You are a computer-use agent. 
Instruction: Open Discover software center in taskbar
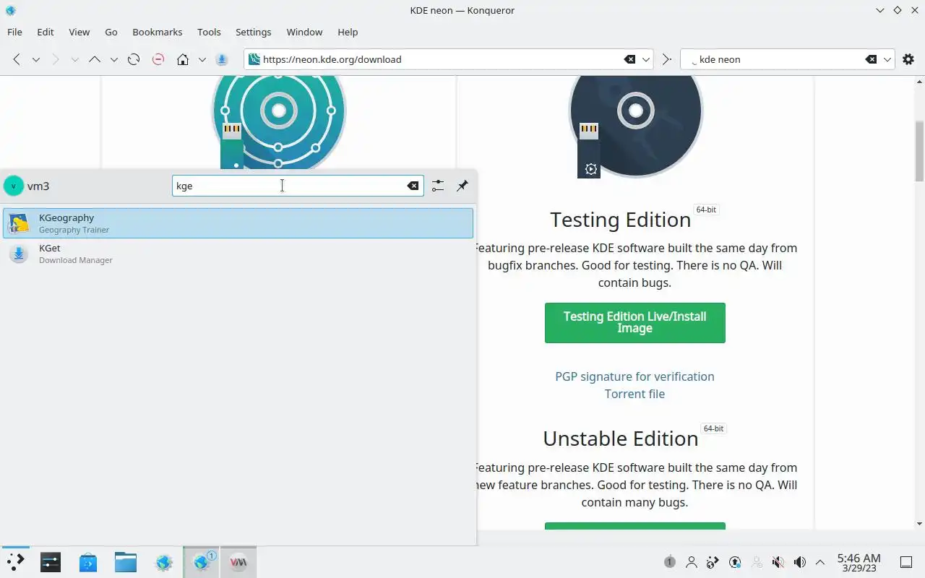pyautogui.click(x=88, y=562)
